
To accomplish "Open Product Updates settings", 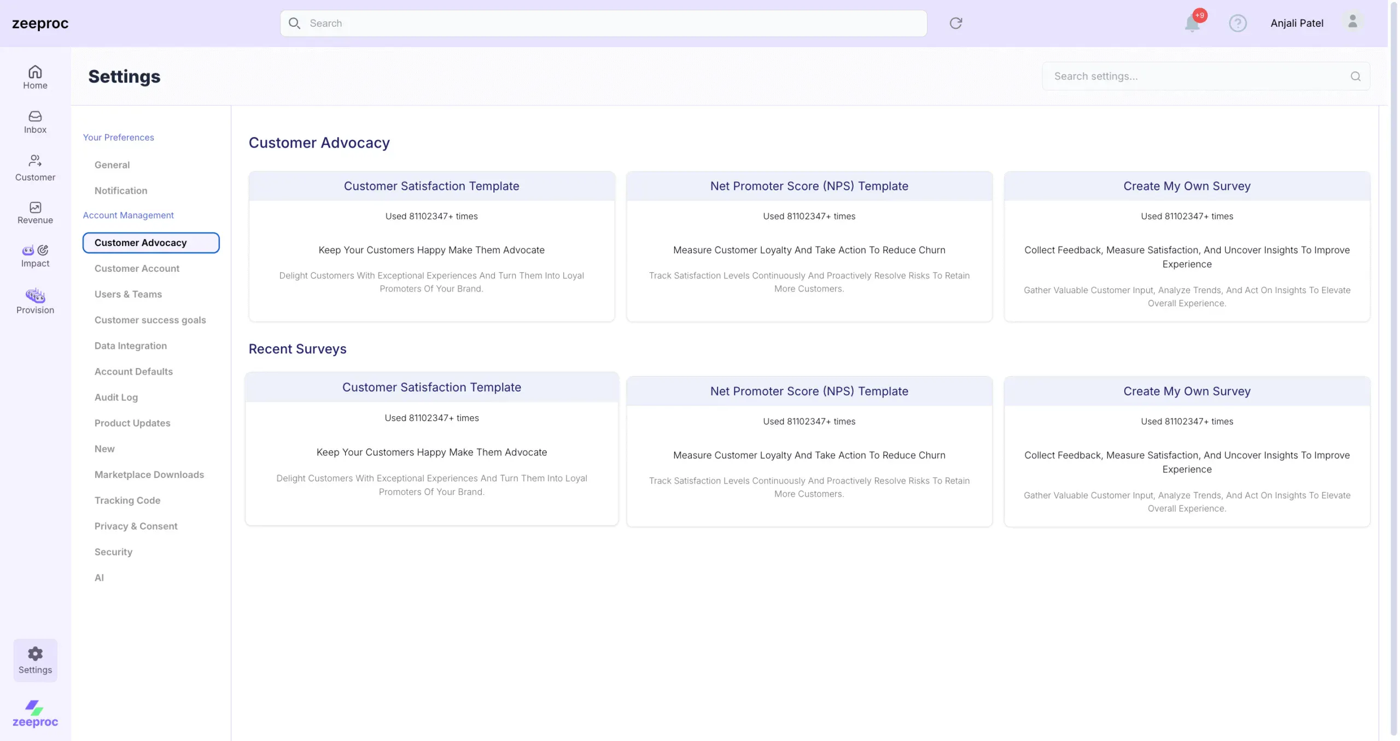I will [132, 422].
